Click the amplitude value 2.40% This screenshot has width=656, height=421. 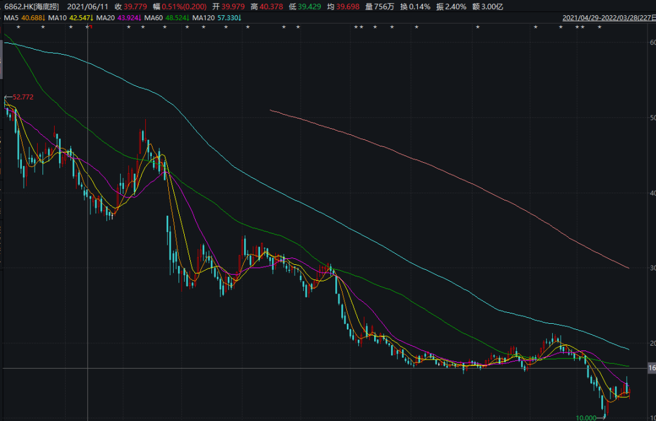[456, 7]
